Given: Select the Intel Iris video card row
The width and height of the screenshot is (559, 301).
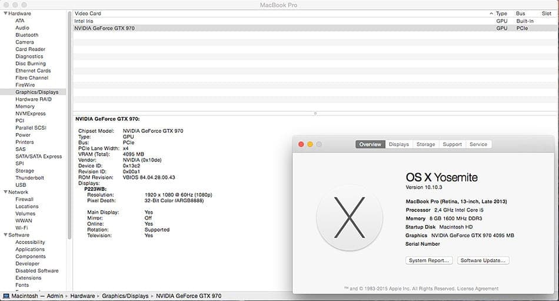Looking at the screenshot, I should coord(315,21).
